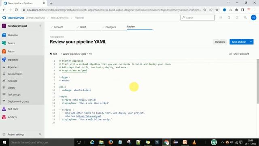Open Artifacts in the sidebar
Viewport: 259px width, 146px height.
pyautogui.click(x=12, y=117)
